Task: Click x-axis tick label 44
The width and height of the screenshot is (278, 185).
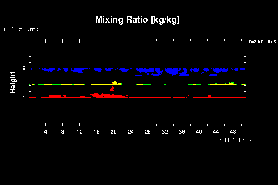Action: [x=216, y=132]
